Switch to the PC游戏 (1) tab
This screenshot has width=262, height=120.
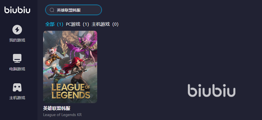click(x=77, y=24)
